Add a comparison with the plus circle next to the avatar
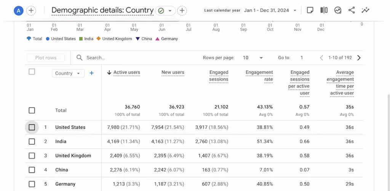 31,11
